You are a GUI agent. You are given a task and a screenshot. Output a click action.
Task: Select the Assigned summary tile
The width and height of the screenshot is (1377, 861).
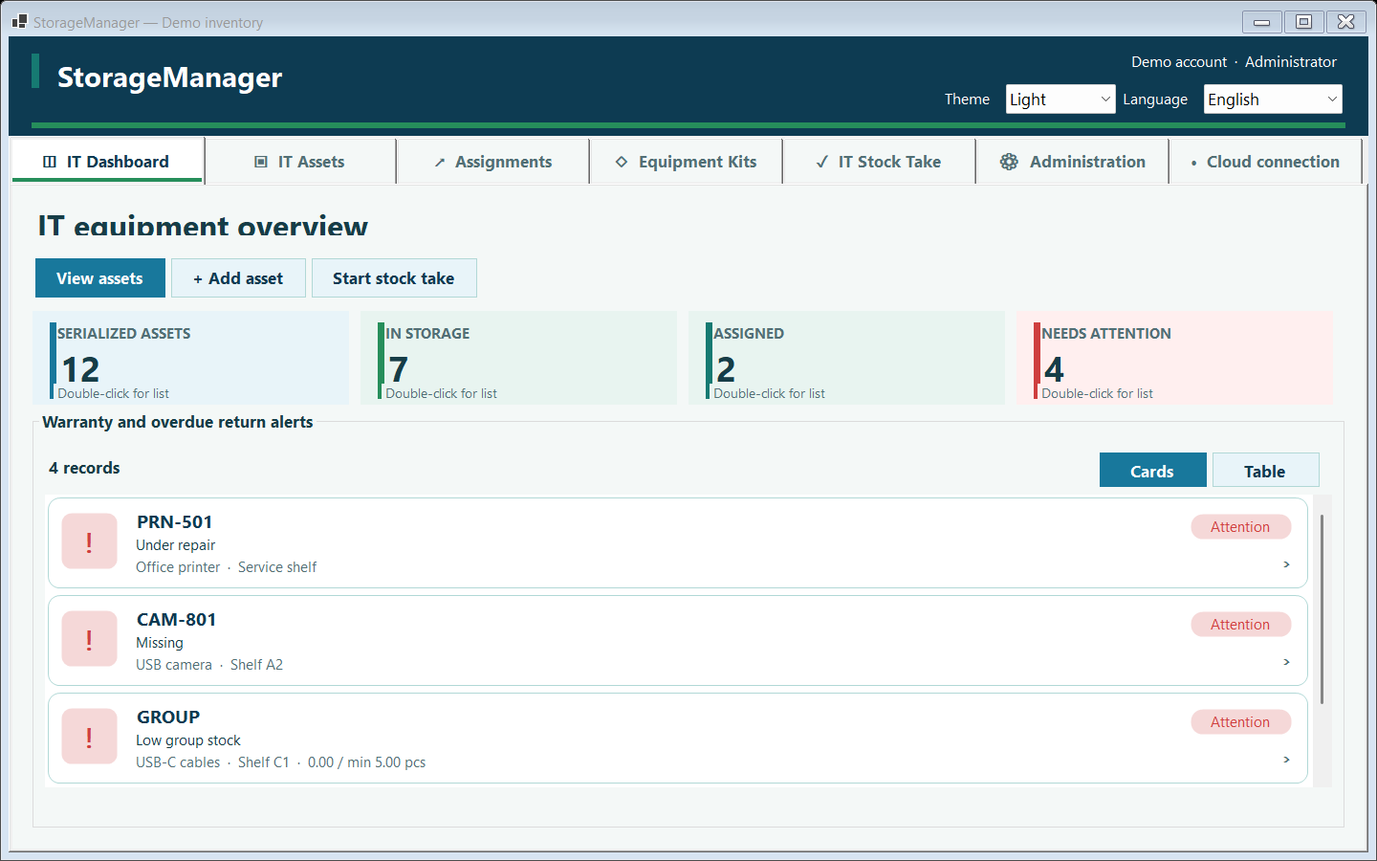tap(847, 358)
